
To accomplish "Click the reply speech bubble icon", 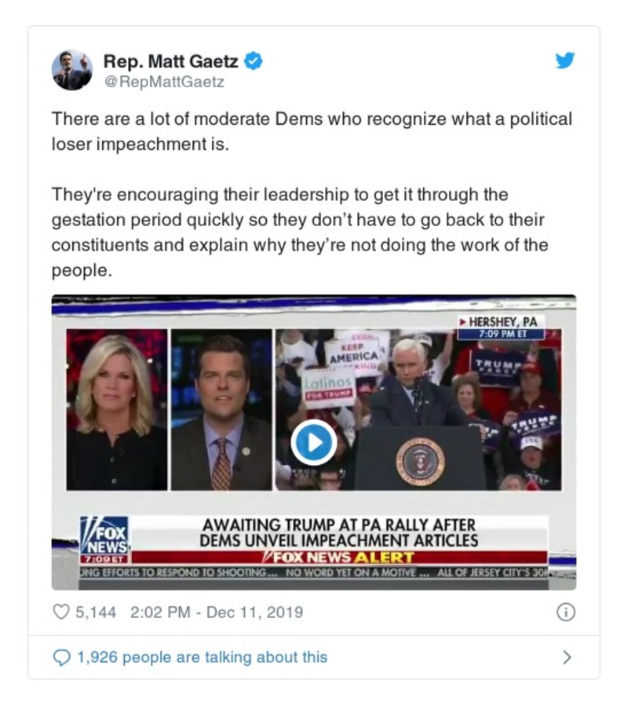I will pyautogui.click(x=61, y=657).
